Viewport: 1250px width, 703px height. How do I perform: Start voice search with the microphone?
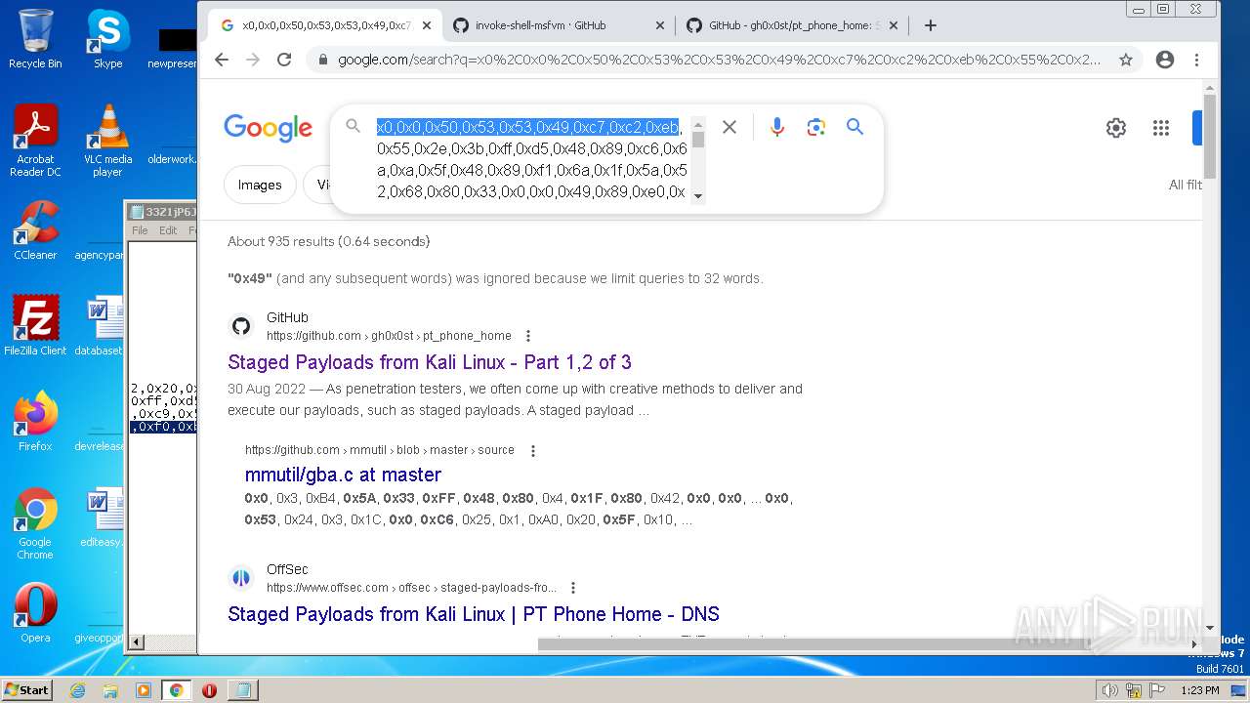pyautogui.click(x=777, y=127)
